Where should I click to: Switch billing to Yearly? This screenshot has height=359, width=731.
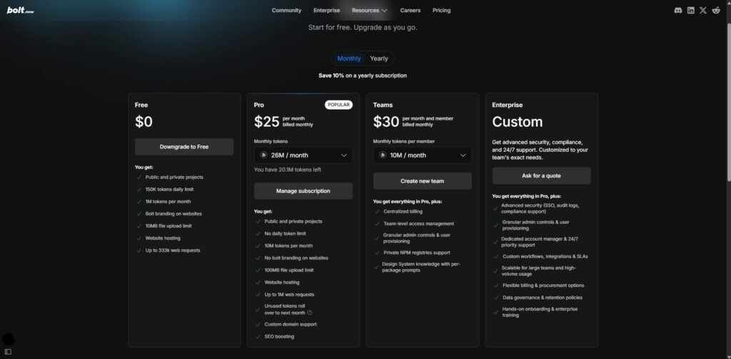coord(379,58)
